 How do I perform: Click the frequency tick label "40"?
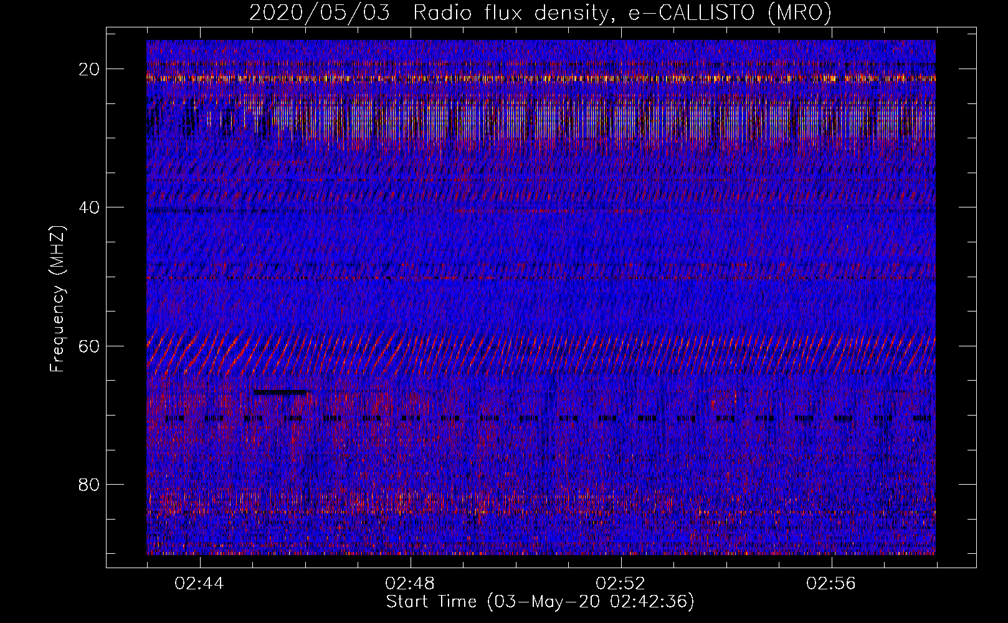pyautogui.click(x=90, y=207)
